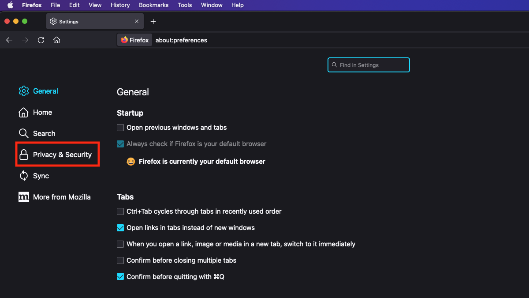Open the More from Mozilla logo icon
529x298 pixels.
click(x=23, y=197)
